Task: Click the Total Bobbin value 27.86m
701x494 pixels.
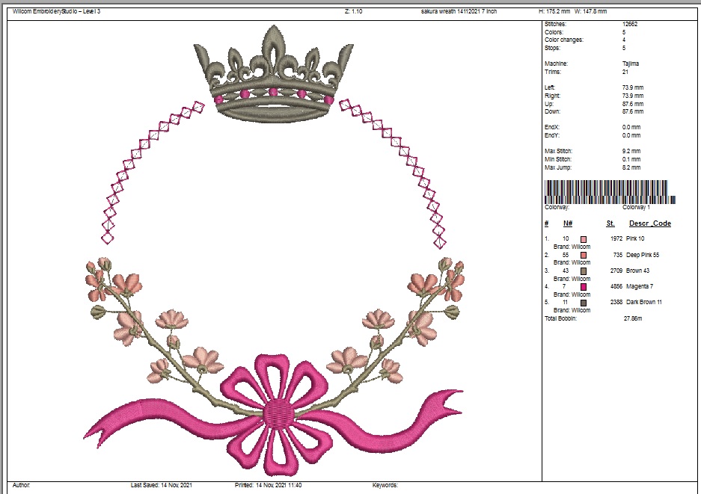Action: point(632,318)
